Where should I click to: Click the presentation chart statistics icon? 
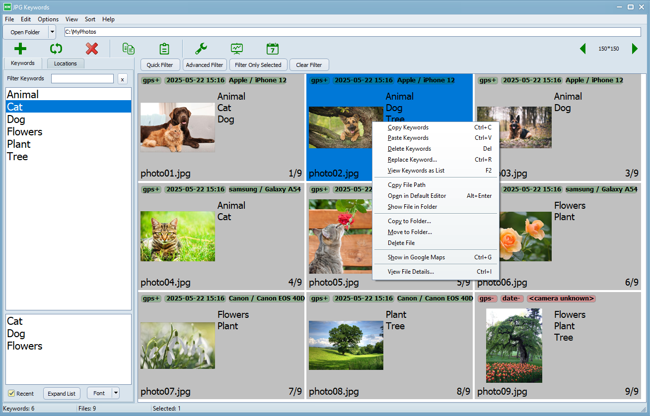[237, 49]
